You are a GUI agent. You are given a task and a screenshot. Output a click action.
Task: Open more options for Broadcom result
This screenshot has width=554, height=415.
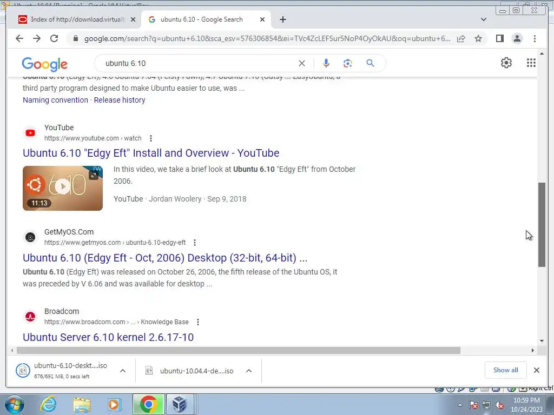[x=198, y=322]
